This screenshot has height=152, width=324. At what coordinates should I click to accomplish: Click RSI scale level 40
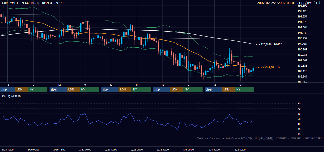(x=299, y=124)
